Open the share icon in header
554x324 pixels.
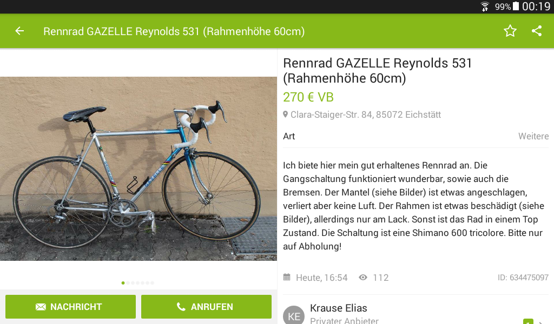pos(537,31)
